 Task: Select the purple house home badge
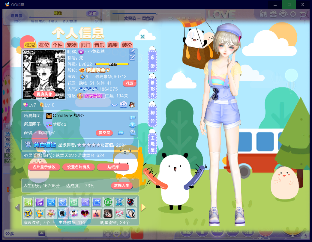(x=40, y=202)
